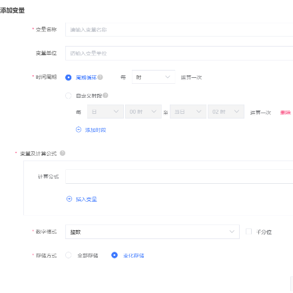Viewport: 293px width, 293px height.
Task: Open the 日 period dropdown
Action: point(105,111)
